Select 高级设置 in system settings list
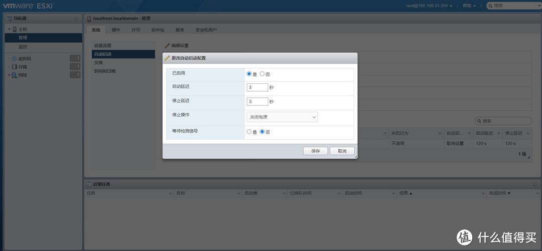The height and width of the screenshot is (251, 542). [123, 46]
